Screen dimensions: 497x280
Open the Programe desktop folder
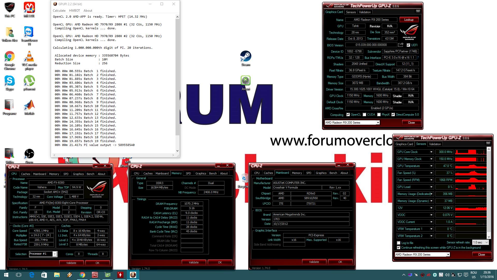point(10,107)
